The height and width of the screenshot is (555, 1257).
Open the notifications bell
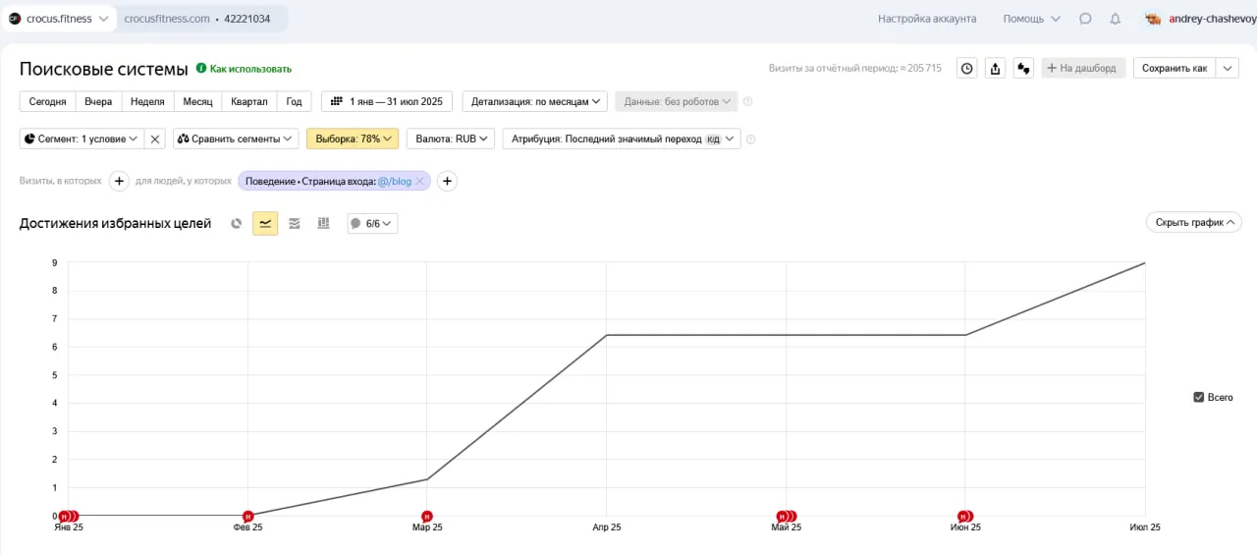pyautogui.click(x=1115, y=19)
